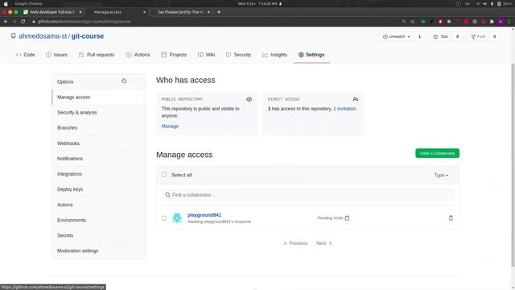This screenshot has height=290, width=515.
Task: Open the Security tab
Action: click(x=238, y=55)
